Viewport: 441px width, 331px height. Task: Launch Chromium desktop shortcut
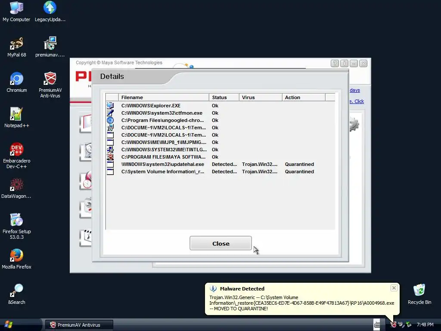(17, 82)
